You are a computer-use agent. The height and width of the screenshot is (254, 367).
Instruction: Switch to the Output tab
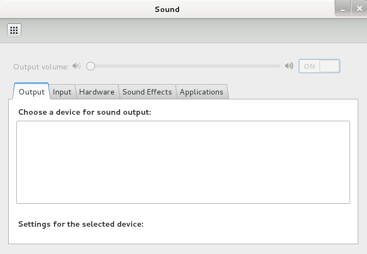(x=31, y=92)
